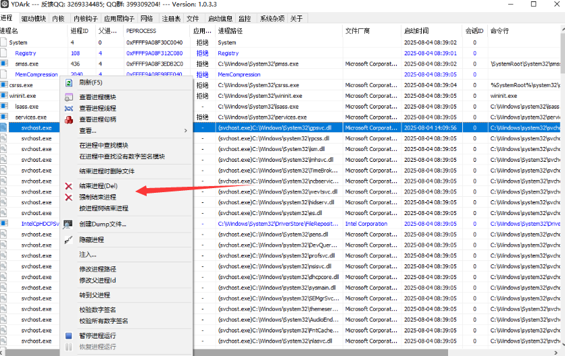565x356 pixels.
Task: Sort by the 进程ID column header
Action: tap(79, 31)
